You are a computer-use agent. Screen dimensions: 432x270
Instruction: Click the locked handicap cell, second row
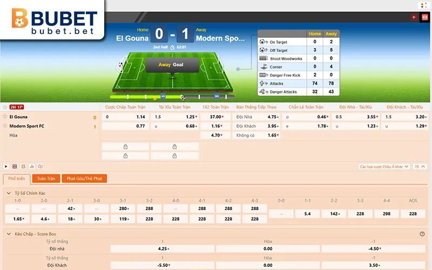click(x=125, y=156)
